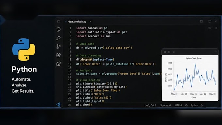Toggle the layout panel icon in title bar

(201, 21)
